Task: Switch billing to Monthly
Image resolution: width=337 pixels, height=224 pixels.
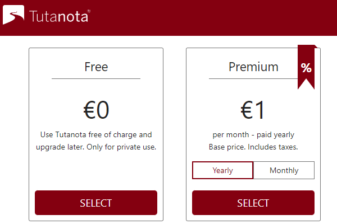Action: tap(284, 170)
